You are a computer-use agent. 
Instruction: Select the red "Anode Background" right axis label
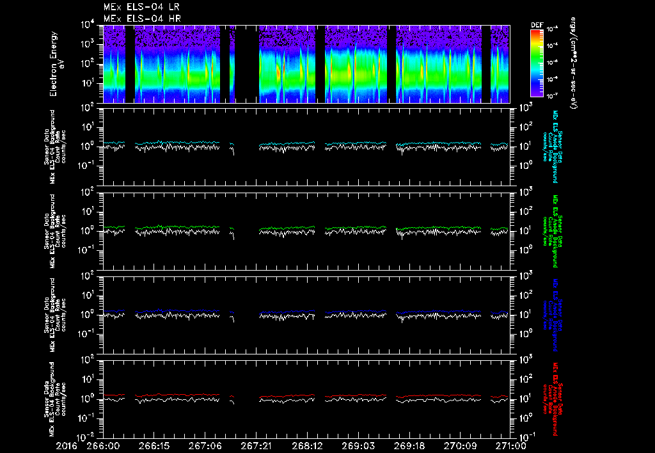pyautogui.click(x=555, y=399)
